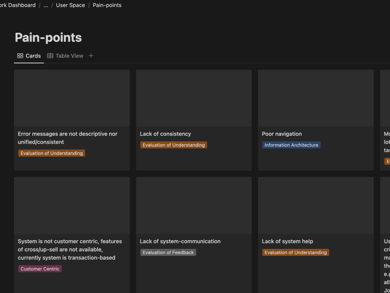Select the gray Evaluation of Feedback tag

coord(168,252)
